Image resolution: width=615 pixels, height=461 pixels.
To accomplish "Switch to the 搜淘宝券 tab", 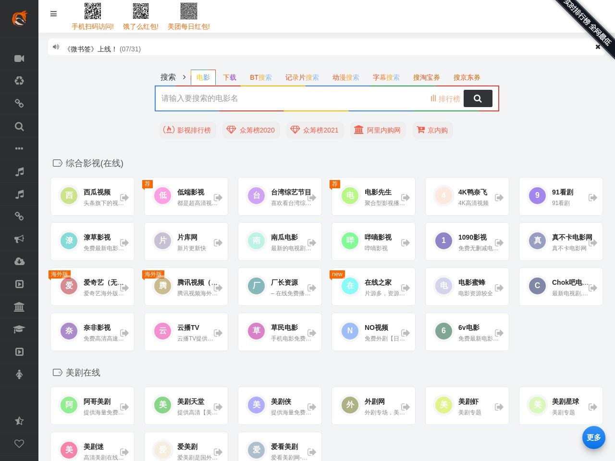I will coord(427,77).
